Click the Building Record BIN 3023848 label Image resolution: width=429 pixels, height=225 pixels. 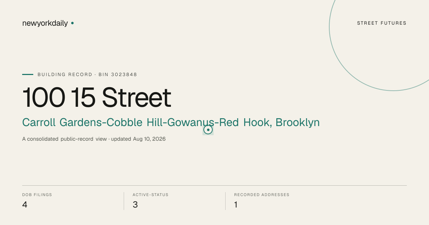pos(87,75)
